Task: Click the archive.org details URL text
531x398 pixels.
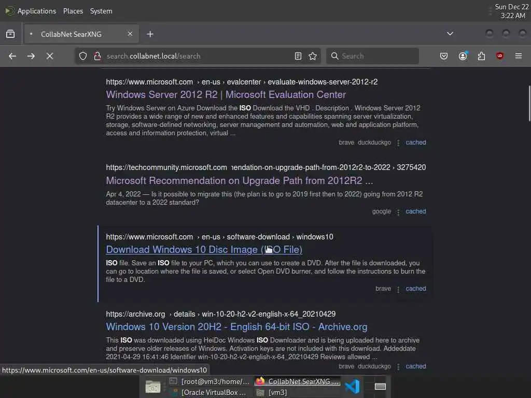Action: click(220, 315)
